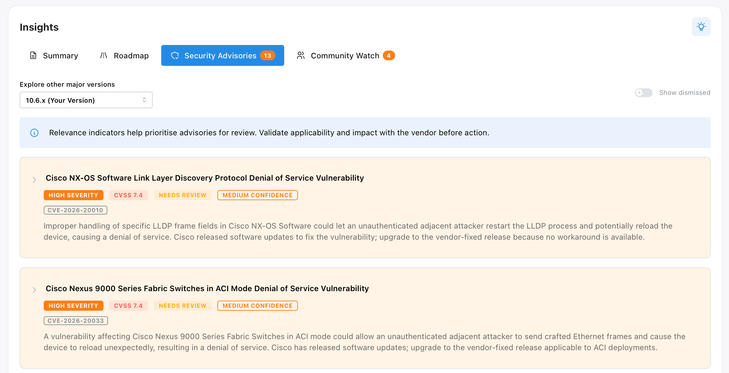The height and width of the screenshot is (373, 729).
Task: Click the MEDIUM CONFIDENCE indicator on the LLDP advisory
Action: click(257, 195)
